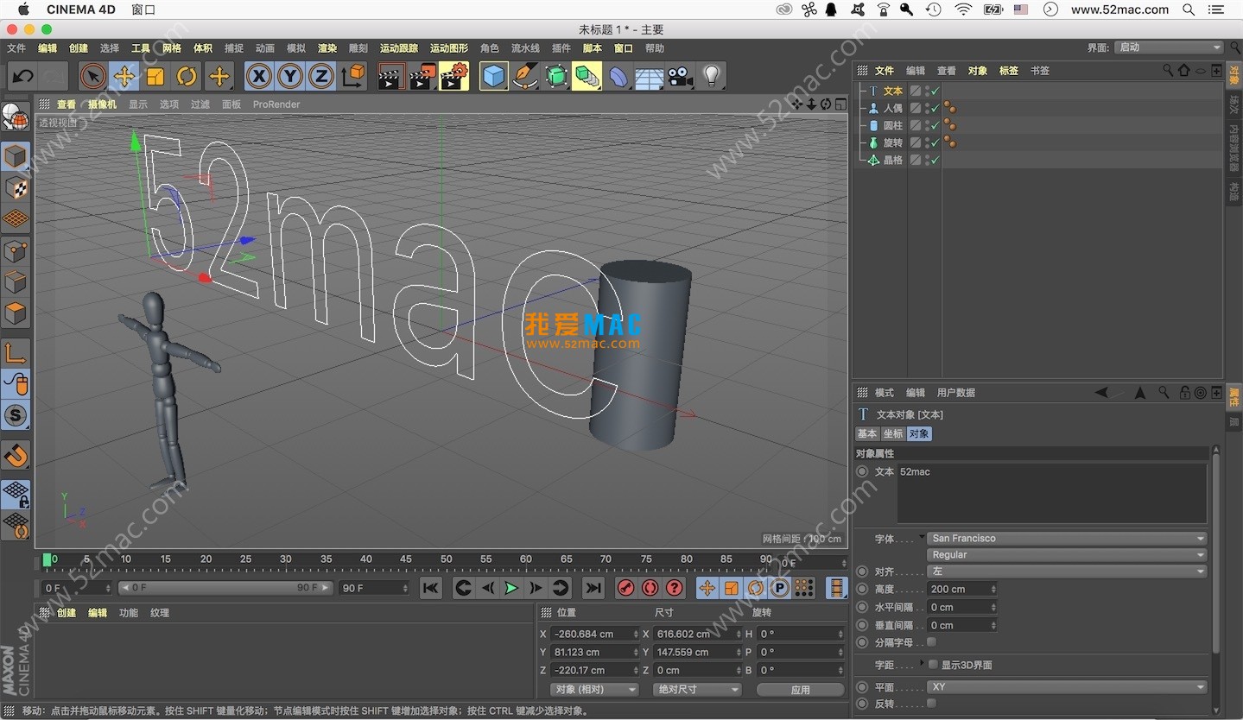This screenshot has width=1243, height=720.
Task: Toggle the Y axis lock
Action: (x=290, y=76)
